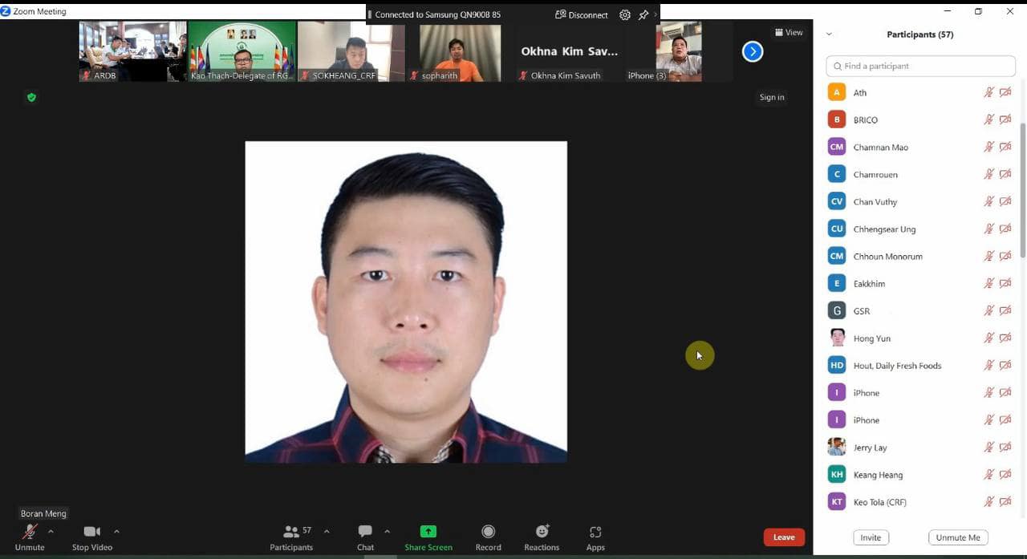Toggle the Participants panel button
This screenshot has width=1027, height=559.
coord(291,537)
